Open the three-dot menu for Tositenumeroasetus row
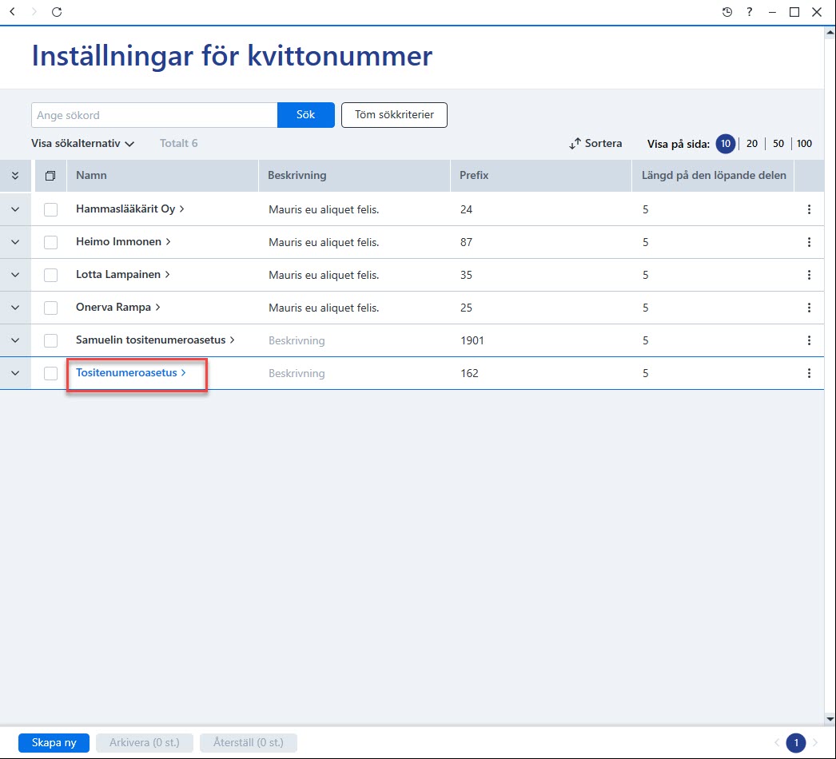The width and height of the screenshot is (836, 759). coord(809,373)
